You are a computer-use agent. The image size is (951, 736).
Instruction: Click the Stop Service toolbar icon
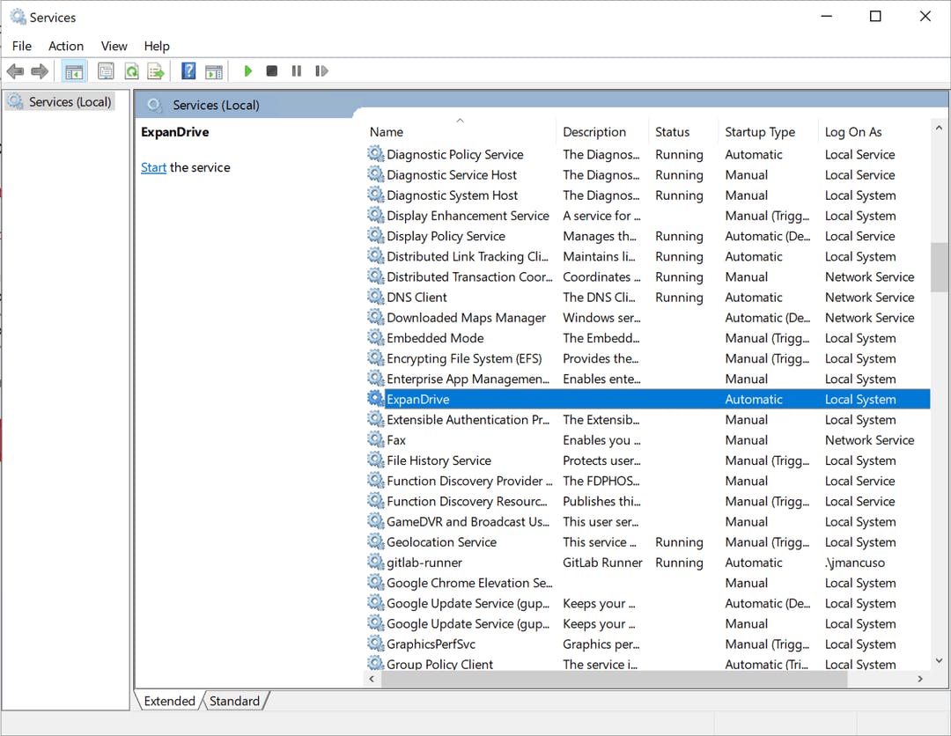[272, 71]
